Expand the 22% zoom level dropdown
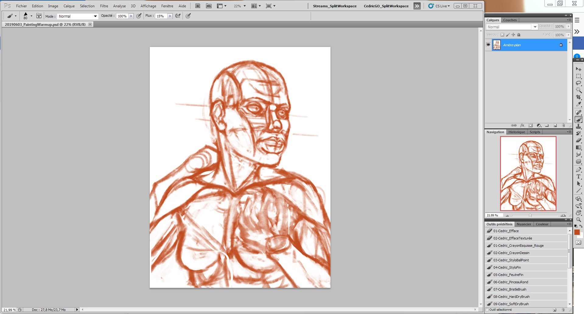 (244, 6)
